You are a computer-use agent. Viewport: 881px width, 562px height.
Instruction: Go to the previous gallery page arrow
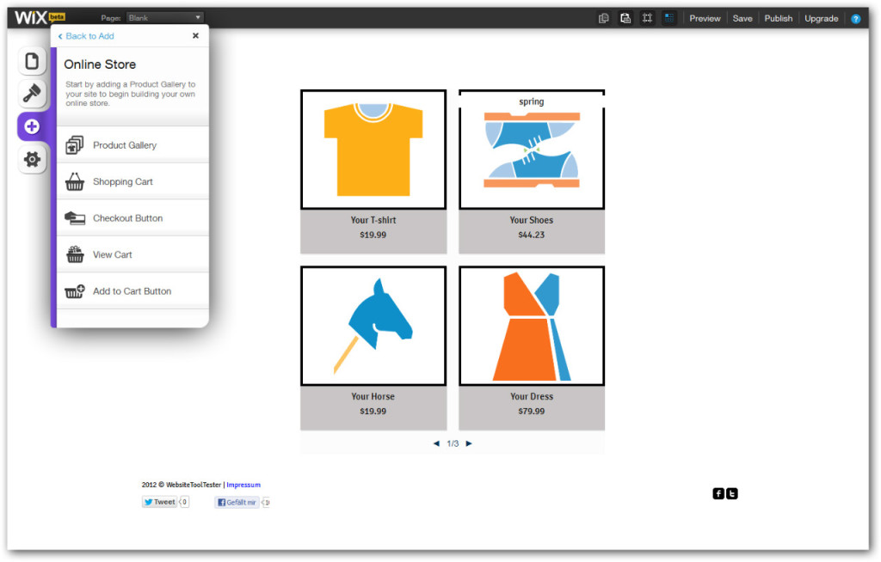436,443
